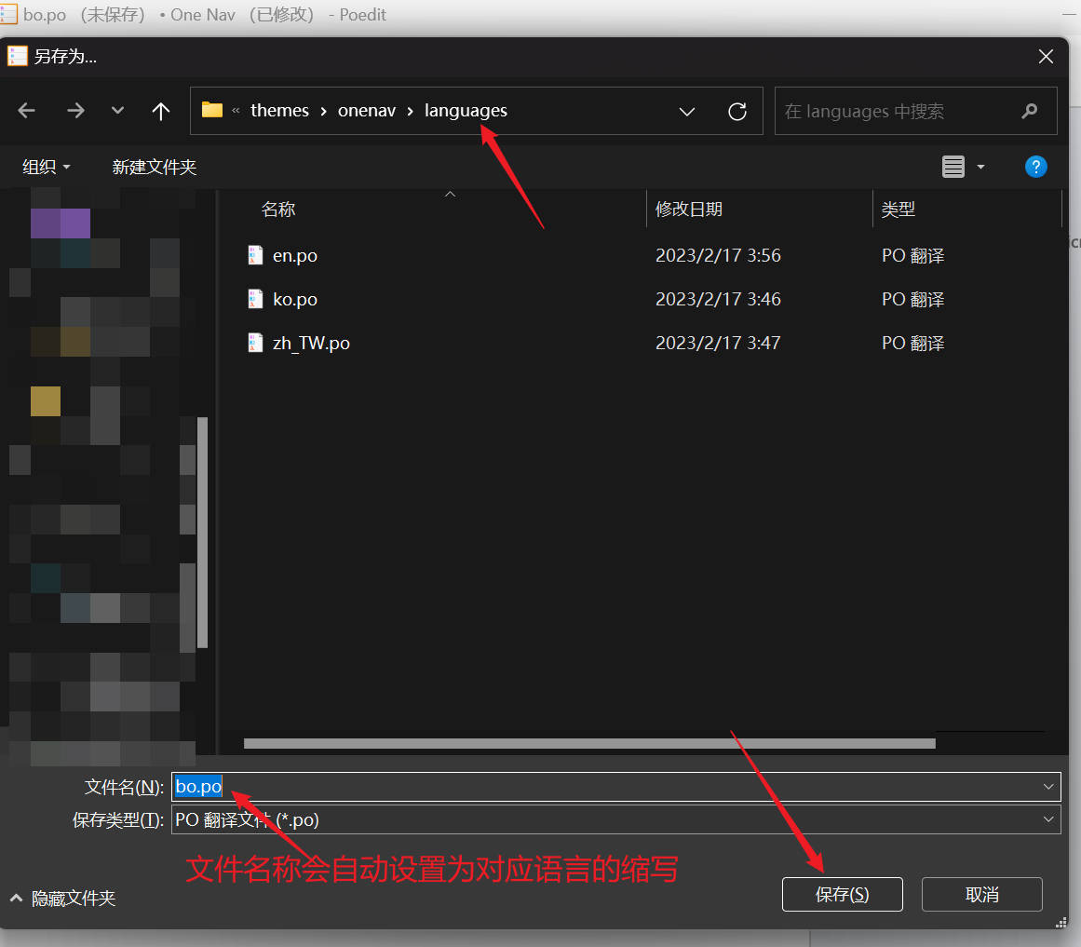
Task: Create a folder with 新建文件夹
Action: tap(155, 167)
